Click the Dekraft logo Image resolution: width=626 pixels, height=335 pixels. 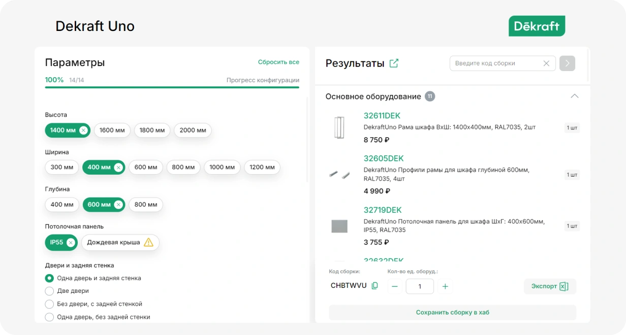pyautogui.click(x=537, y=26)
